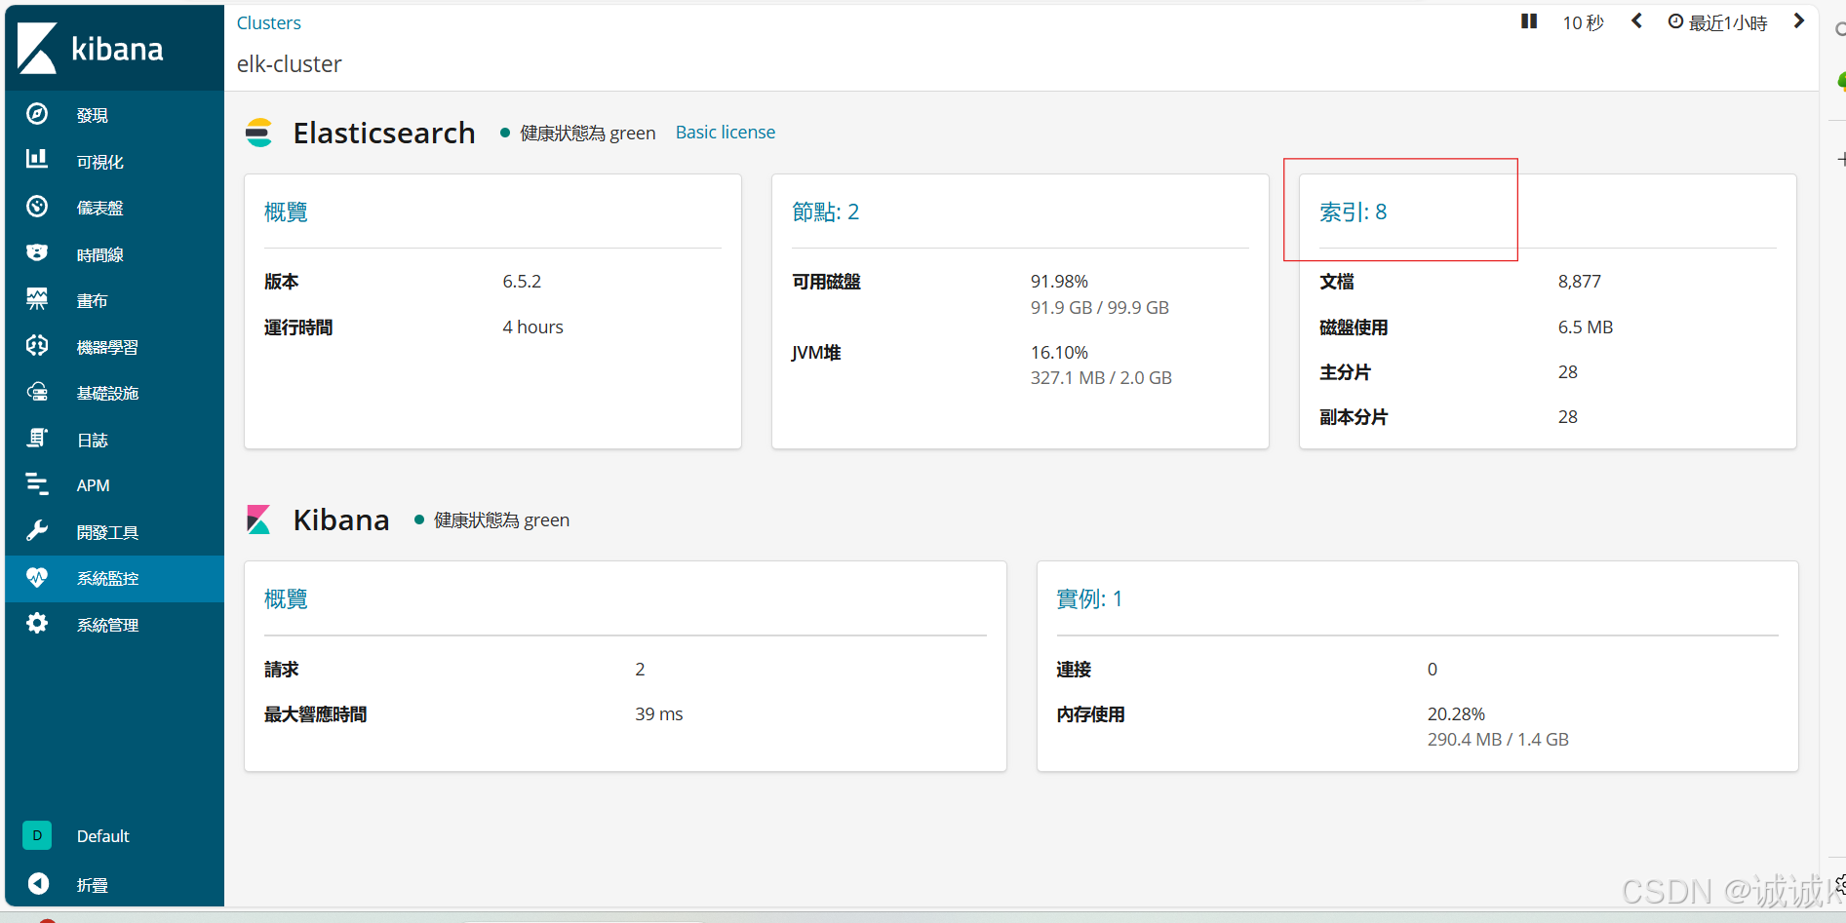
Task: Click the 健康狀態為 green status beside Elasticsearch
Action: [578, 133]
